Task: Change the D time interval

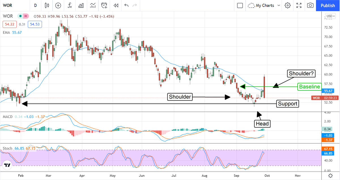Action: pyautogui.click(x=35, y=5)
